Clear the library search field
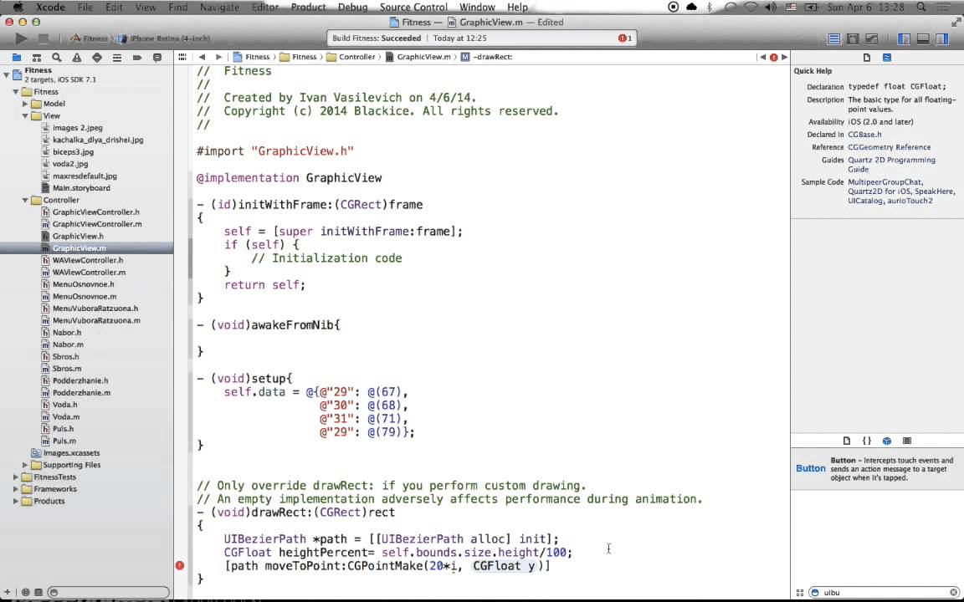Screen dimensions: 964x602 coord(954,593)
